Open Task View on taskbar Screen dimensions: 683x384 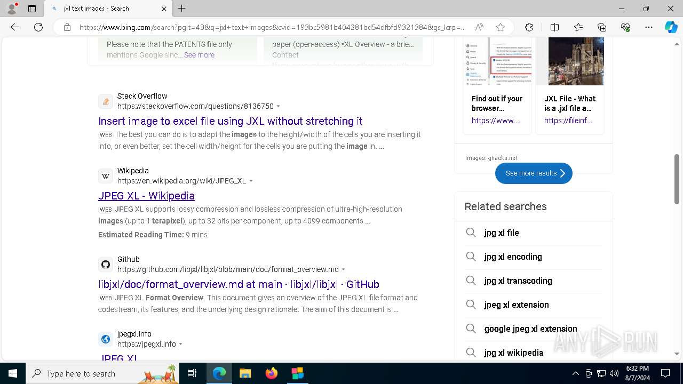[192, 373]
